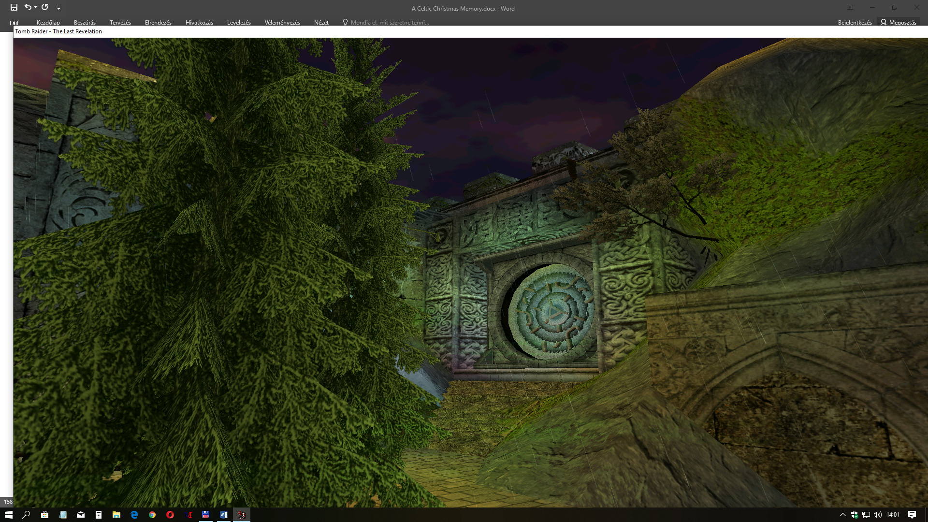Open File Explorer from the taskbar
928x522 pixels.
click(x=116, y=515)
